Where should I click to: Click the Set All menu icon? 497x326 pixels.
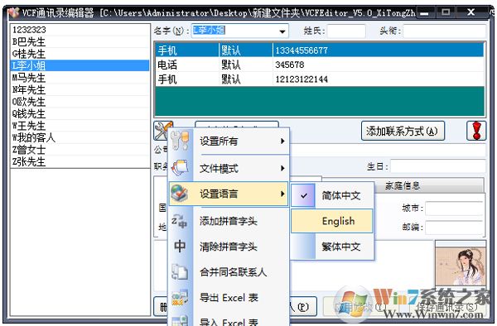180,141
